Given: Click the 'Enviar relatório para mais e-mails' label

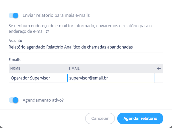Looking at the screenshot, I should click(56, 15).
